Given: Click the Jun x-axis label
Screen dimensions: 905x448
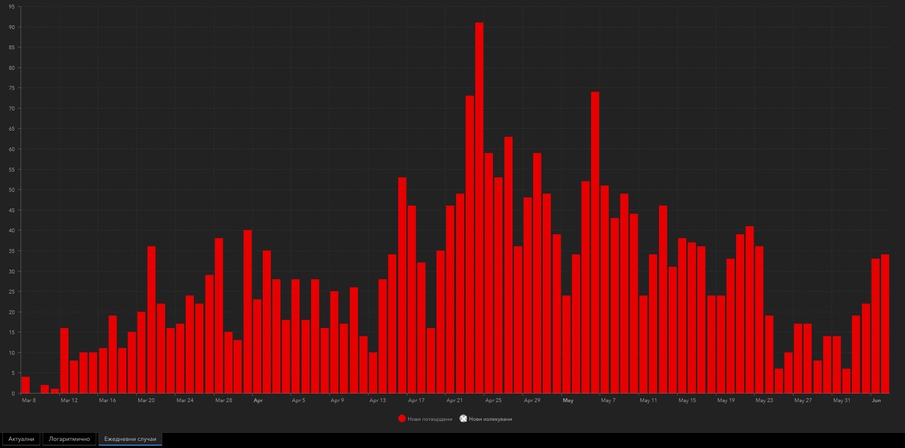Looking at the screenshot, I should point(876,400).
